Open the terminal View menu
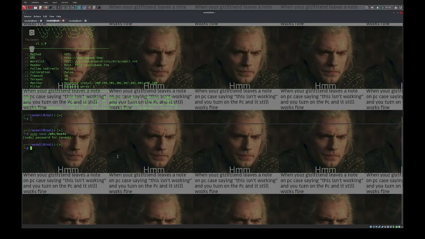This screenshot has width=425, height=239. (52, 16)
